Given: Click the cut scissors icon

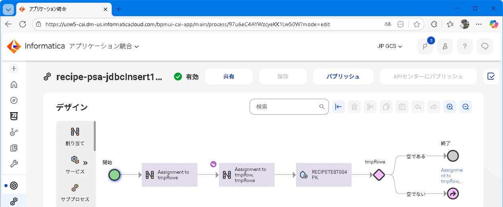Looking at the screenshot, I should point(370,107).
